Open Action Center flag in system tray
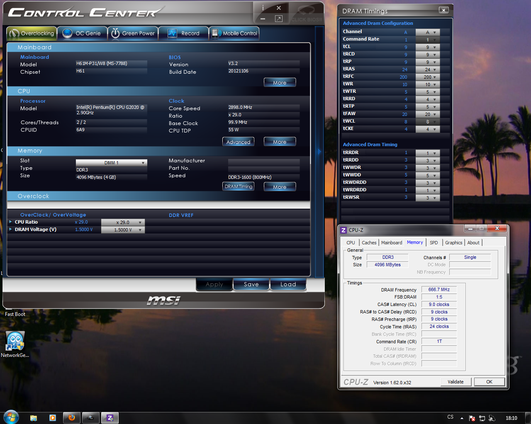The width and height of the screenshot is (531, 424). tap(472, 418)
